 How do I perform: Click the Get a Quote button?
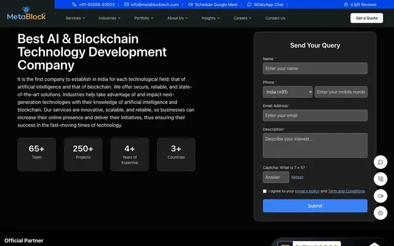point(367,18)
